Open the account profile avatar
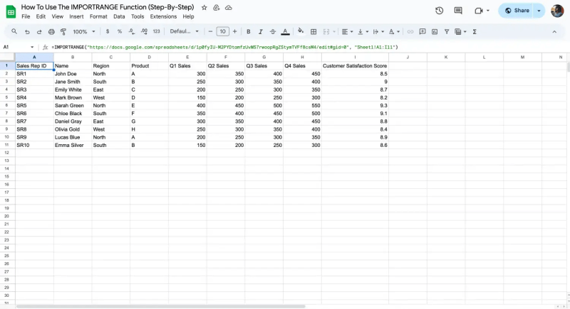570x309 pixels. [x=557, y=11]
